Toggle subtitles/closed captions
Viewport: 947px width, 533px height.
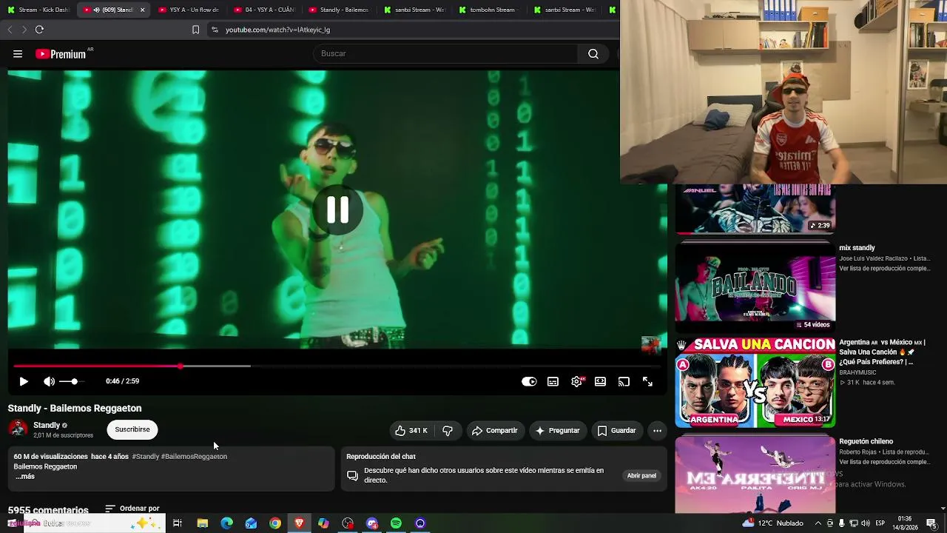click(x=553, y=381)
